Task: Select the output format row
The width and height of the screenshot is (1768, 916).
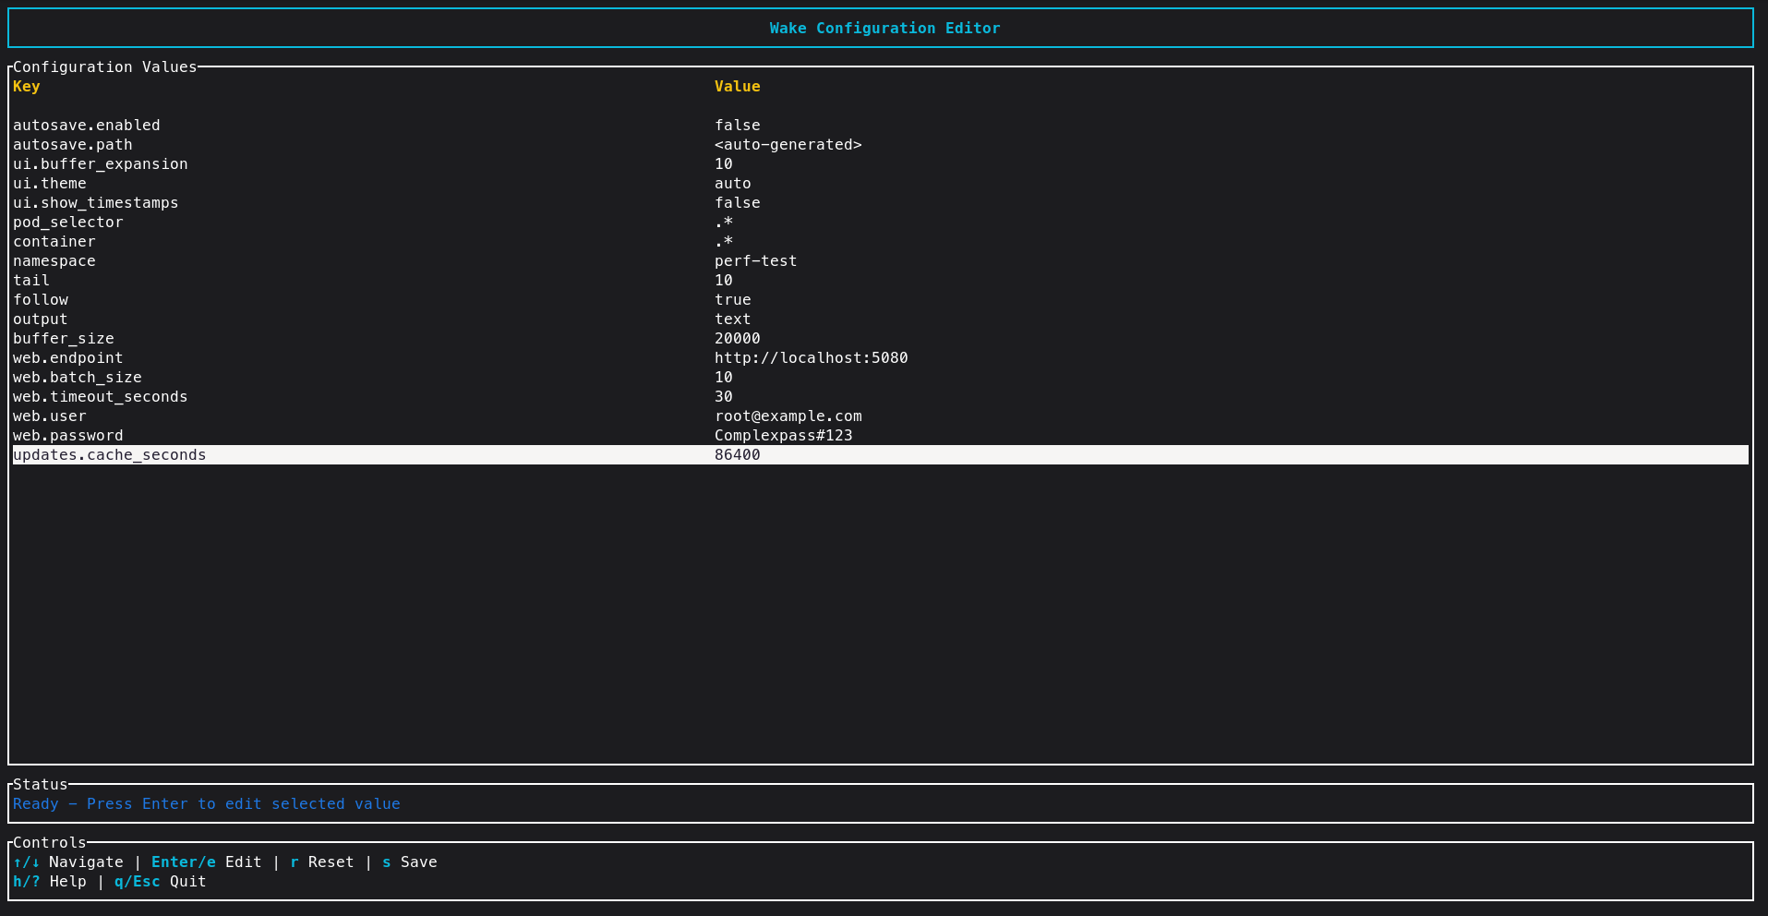Action: [x=41, y=319]
